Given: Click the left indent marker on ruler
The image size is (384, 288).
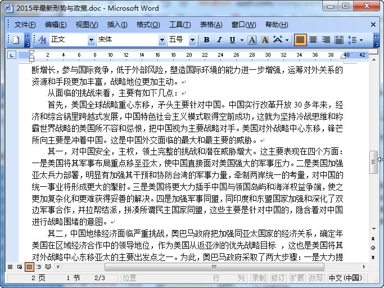Looking at the screenshot, I should point(31,58).
